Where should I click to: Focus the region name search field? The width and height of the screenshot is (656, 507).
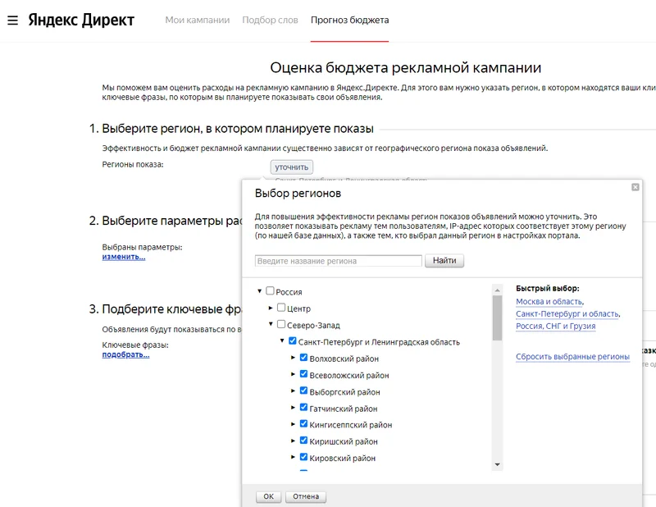click(338, 261)
